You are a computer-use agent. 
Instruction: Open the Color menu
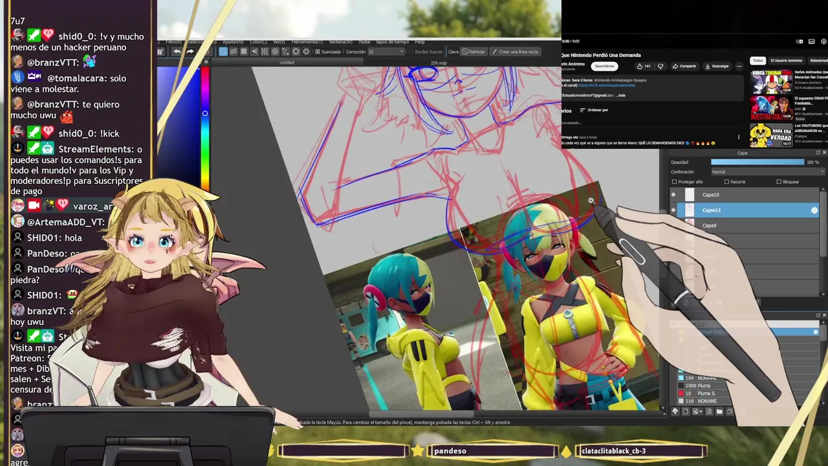click(258, 42)
